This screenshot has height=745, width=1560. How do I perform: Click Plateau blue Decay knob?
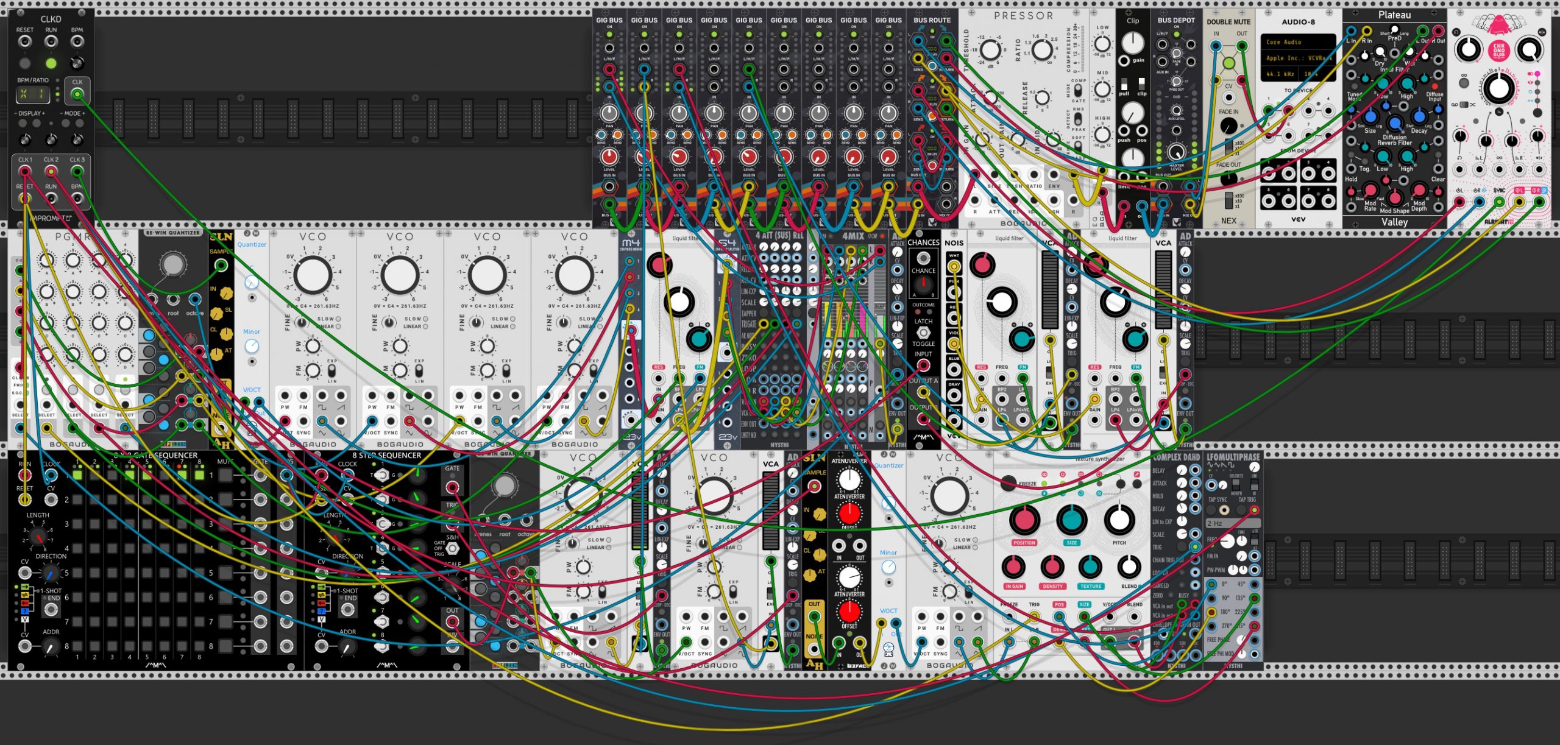[1419, 116]
